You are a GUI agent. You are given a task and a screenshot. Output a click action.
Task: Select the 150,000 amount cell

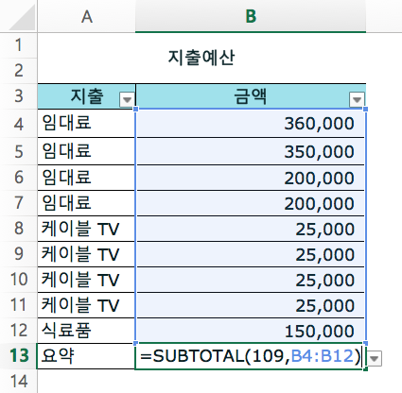251,331
